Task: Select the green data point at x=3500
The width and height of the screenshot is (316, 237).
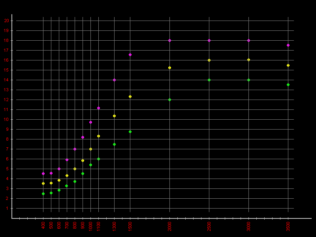Action: tap(288, 85)
